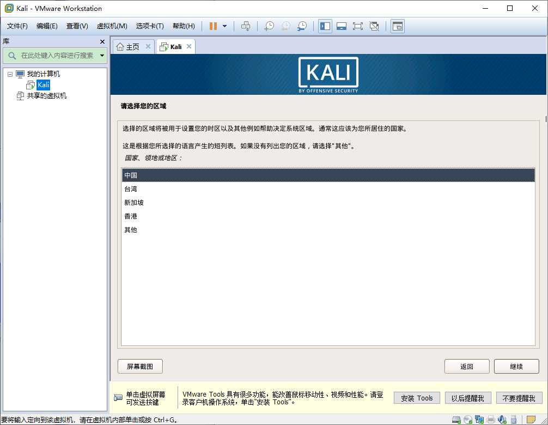Toggle the library sidebar view icon
This screenshot has height=425, width=548.
(325, 26)
